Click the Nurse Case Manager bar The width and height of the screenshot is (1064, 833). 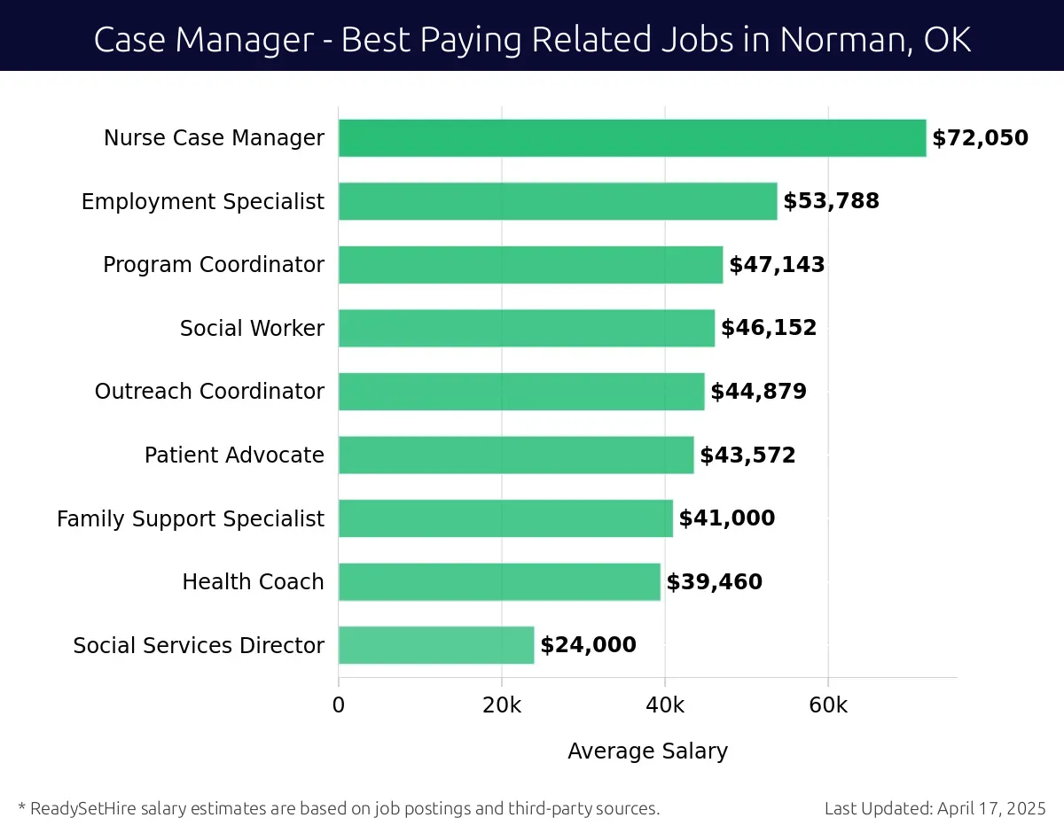pos(631,138)
